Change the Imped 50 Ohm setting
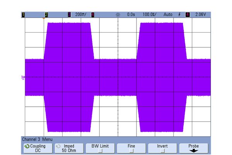This screenshot has width=232, height=155. (69, 148)
